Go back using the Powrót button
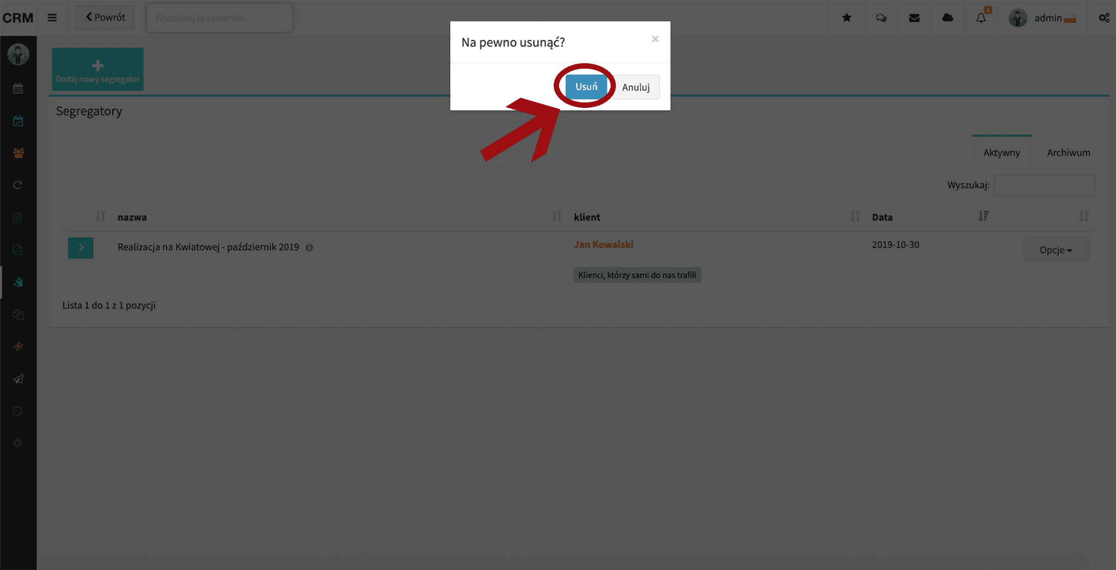Screen dimensions: 1116x570 [105, 17]
